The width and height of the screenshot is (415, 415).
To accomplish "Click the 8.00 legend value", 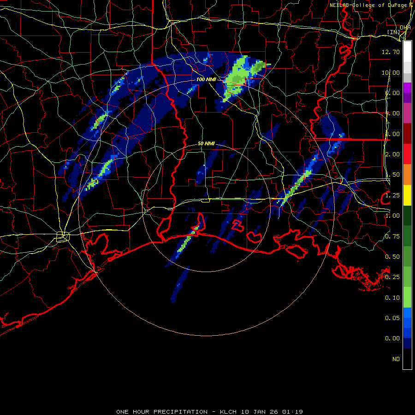I will point(392,93).
